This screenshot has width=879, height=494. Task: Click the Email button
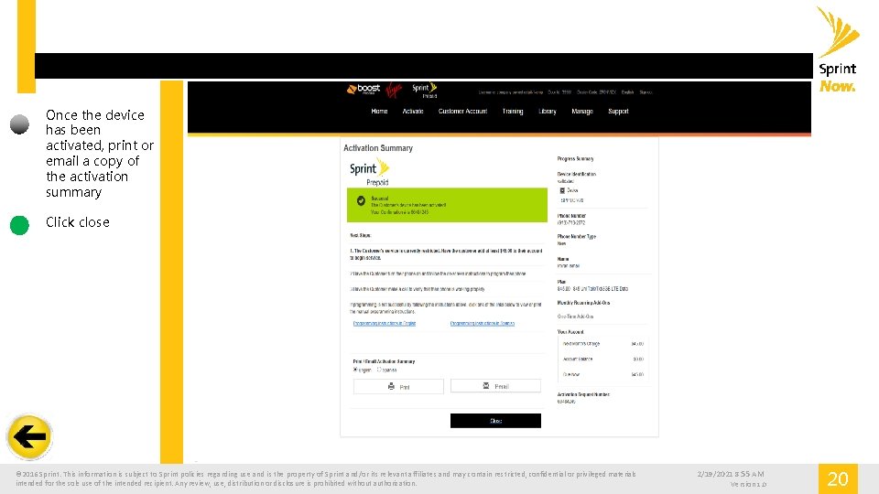[495, 386]
